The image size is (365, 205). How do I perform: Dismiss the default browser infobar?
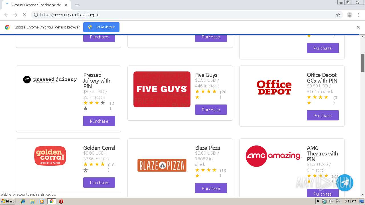pyautogui.click(x=358, y=27)
